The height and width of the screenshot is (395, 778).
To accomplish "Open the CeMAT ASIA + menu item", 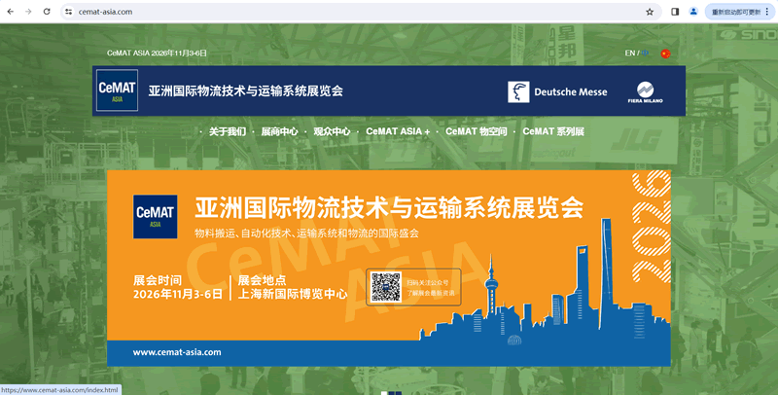I will (x=398, y=131).
